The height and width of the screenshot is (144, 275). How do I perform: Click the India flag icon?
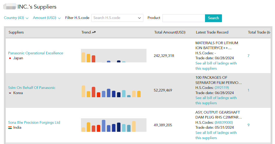tap(10, 128)
